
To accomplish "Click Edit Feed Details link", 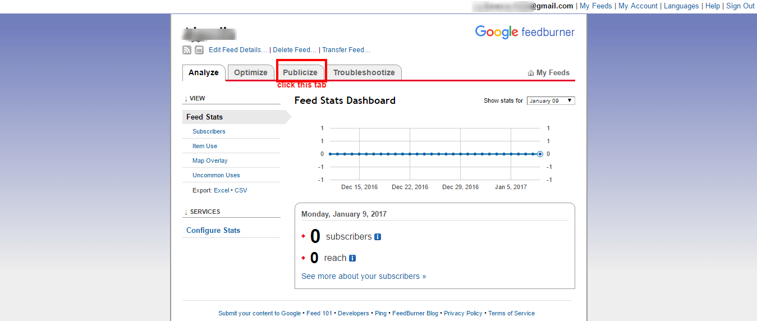I will pos(238,50).
